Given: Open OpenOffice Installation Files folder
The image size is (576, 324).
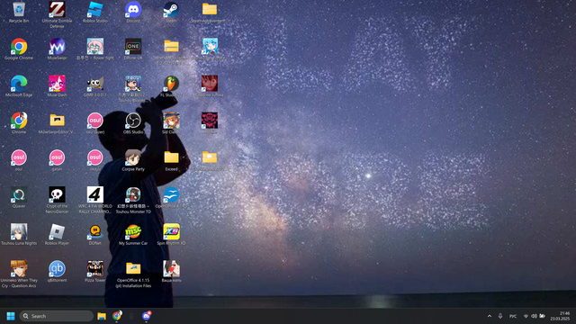Looking at the screenshot, I should [133, 274].
